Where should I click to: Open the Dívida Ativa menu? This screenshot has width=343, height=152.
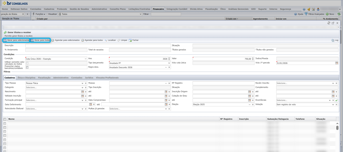196,9
